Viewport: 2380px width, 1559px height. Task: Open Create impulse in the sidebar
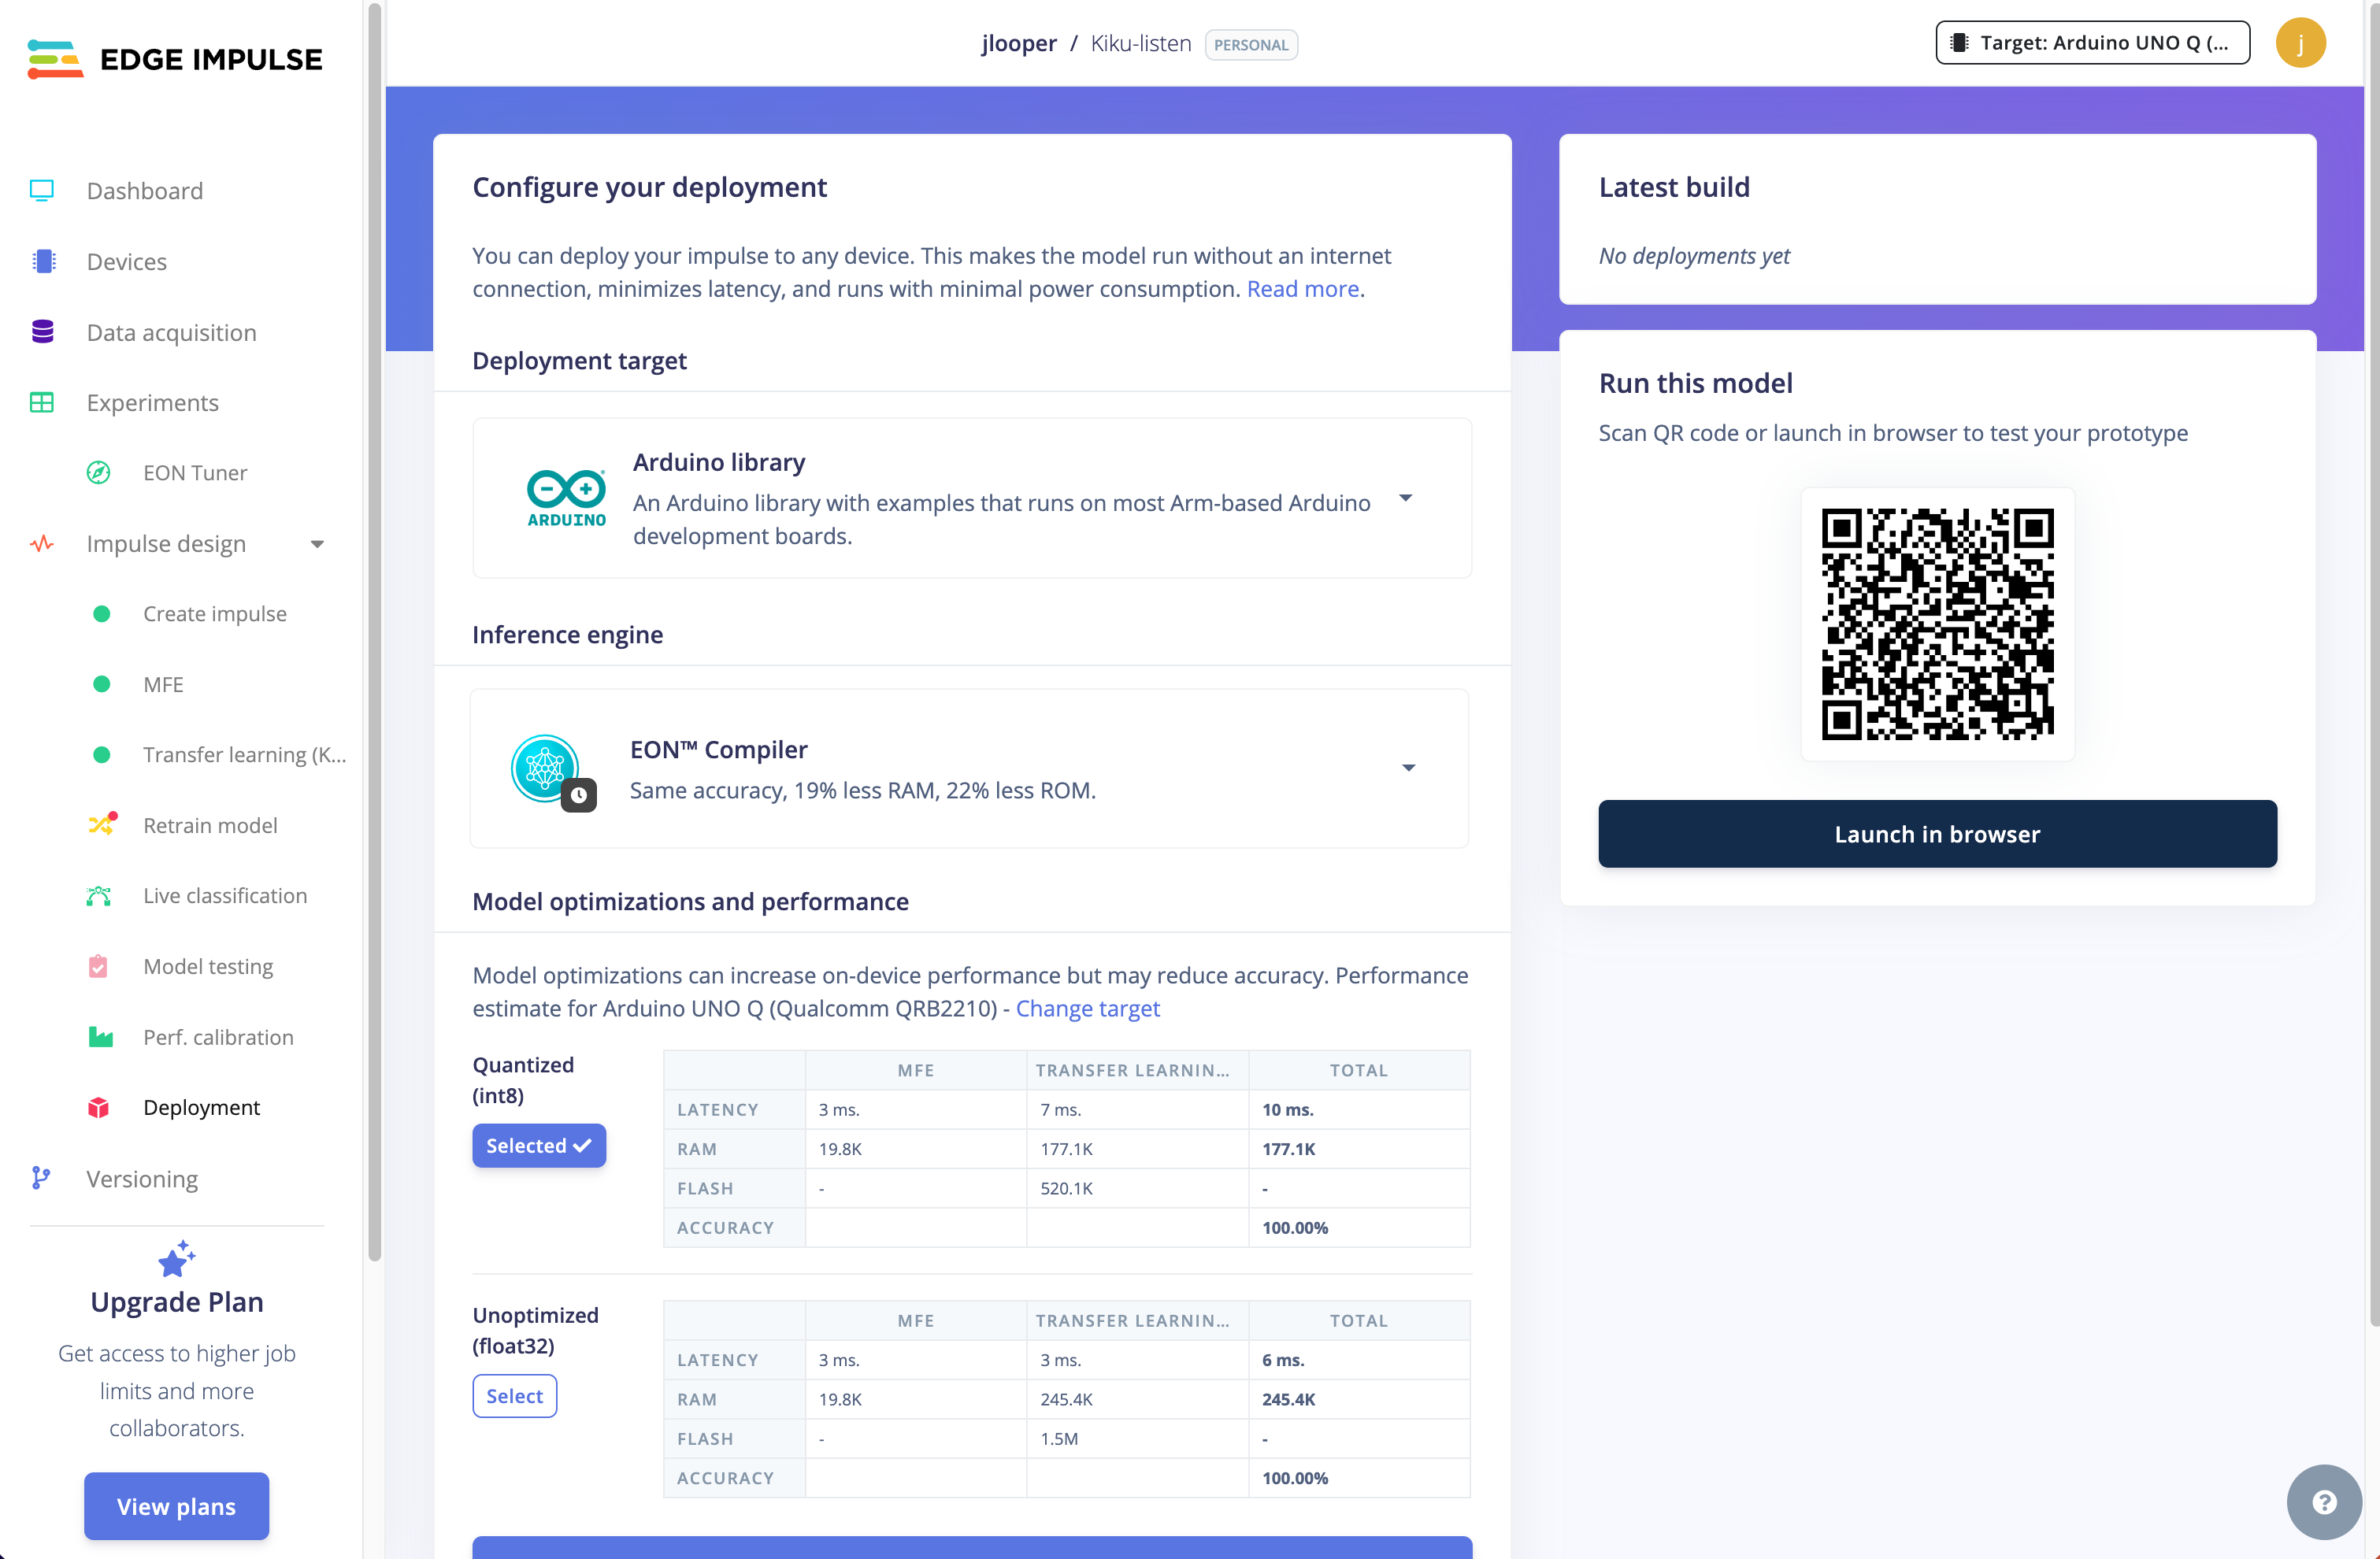pyautogui.click(x=215, y=614)
